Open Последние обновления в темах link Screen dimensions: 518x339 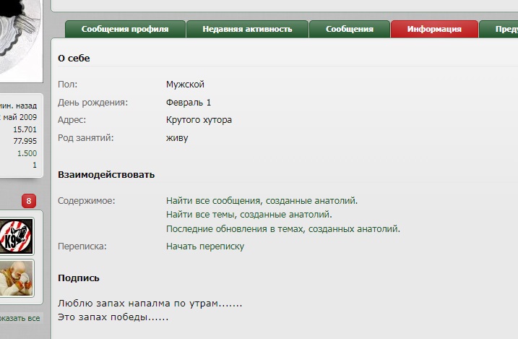tap(282, 229)
